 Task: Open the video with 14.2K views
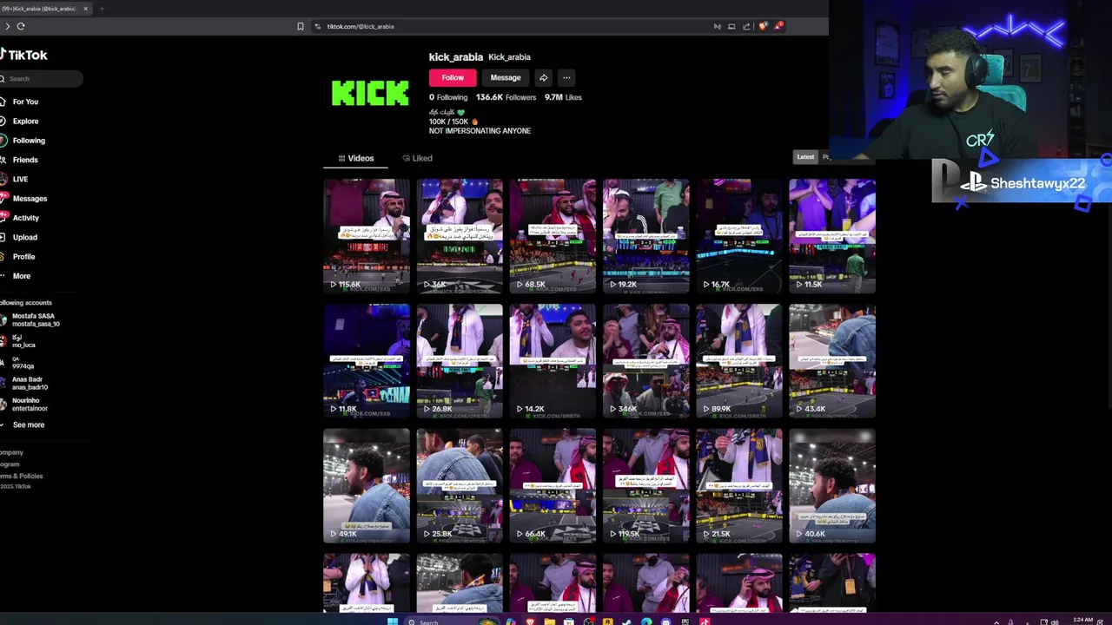coord(553,361)
